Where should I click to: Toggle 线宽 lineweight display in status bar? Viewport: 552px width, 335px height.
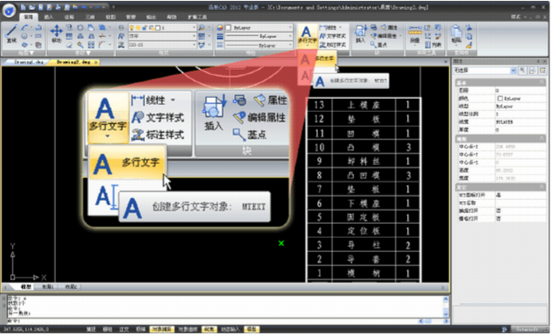(x=209, y=329)
